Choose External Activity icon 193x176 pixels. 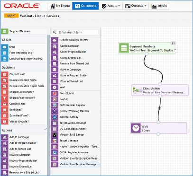tap(55, 117)
